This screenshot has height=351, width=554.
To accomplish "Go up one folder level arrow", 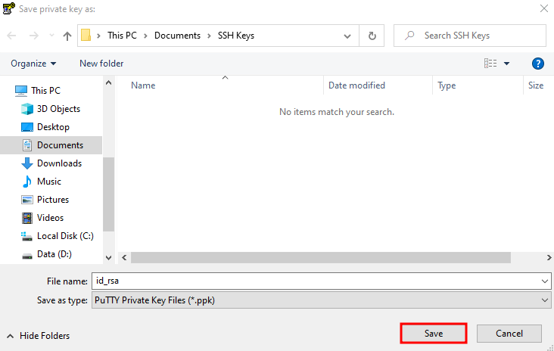I will 67,36.
